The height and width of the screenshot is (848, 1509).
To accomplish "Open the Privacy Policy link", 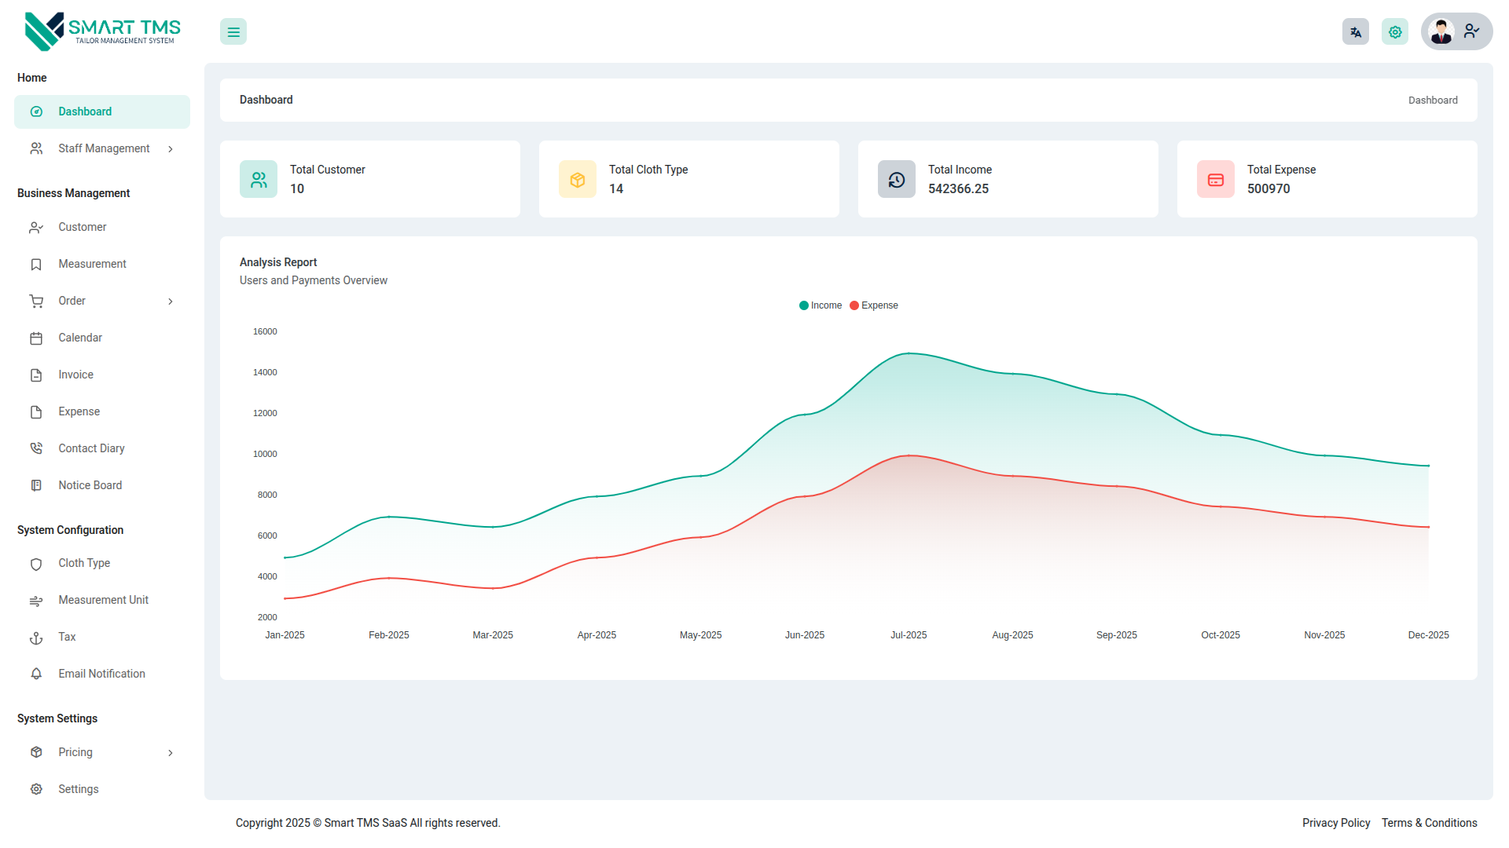I will coord(1335,823).
